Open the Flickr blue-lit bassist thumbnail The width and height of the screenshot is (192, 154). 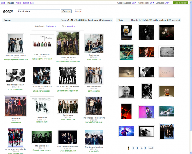coord(126,131)
